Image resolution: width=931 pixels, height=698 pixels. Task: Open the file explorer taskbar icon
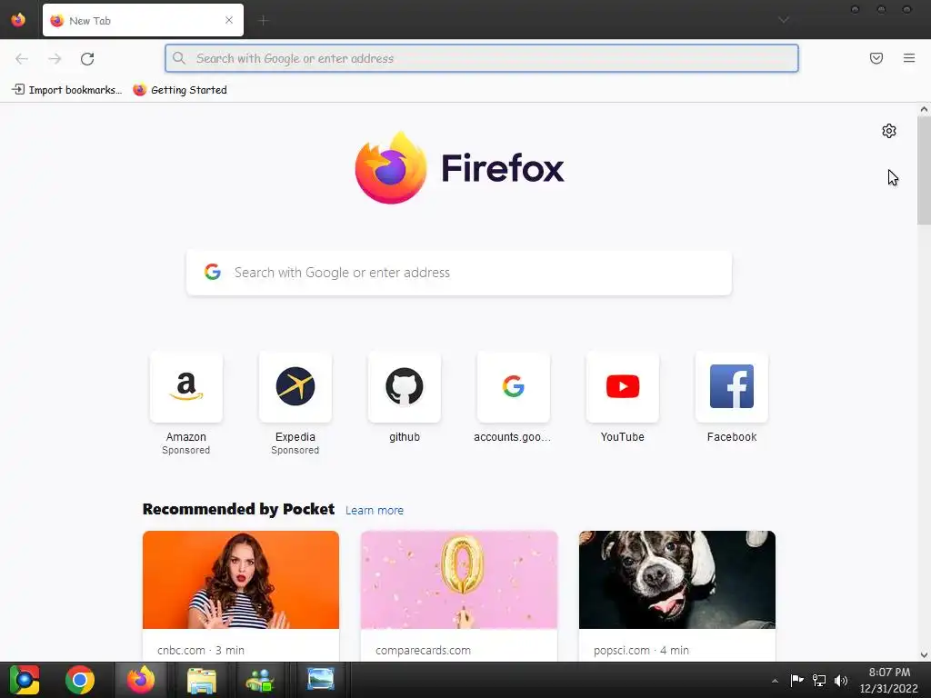tap(202, 680)
